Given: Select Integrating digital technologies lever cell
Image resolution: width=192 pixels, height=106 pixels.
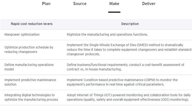Looking at the screenshot, I should tap(31, 97).
